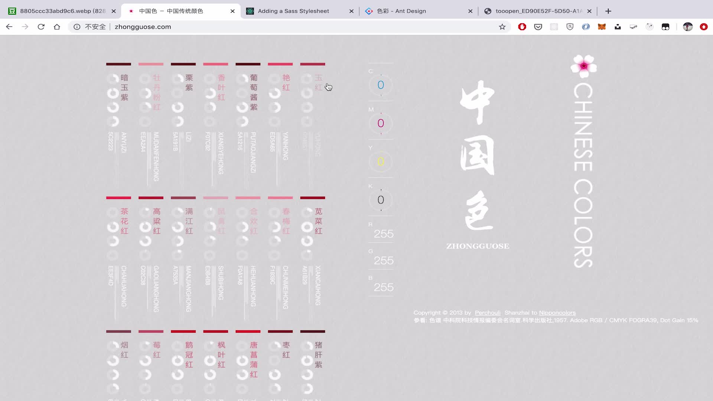
Task: Open a new browser tab
Action: (608, 11)
